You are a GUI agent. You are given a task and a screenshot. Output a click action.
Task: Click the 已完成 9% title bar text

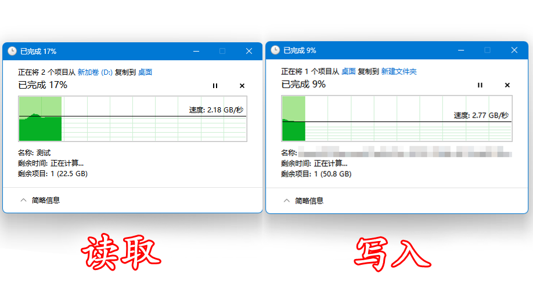(300, 50)
